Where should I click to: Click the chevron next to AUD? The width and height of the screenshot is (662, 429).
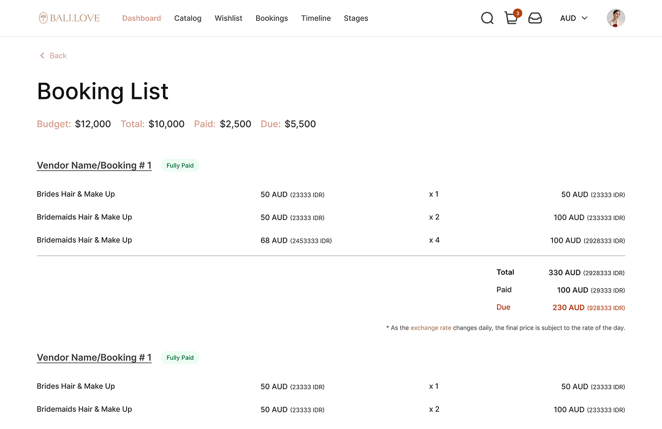[584, 18]
